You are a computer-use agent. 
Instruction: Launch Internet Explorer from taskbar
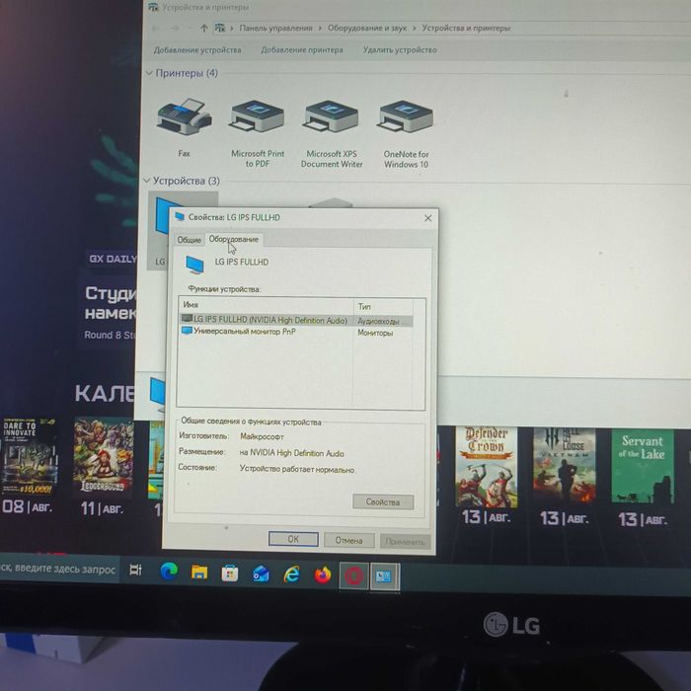[291, 575]
